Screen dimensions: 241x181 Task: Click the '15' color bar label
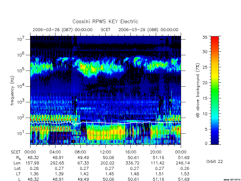coord(205,98)
